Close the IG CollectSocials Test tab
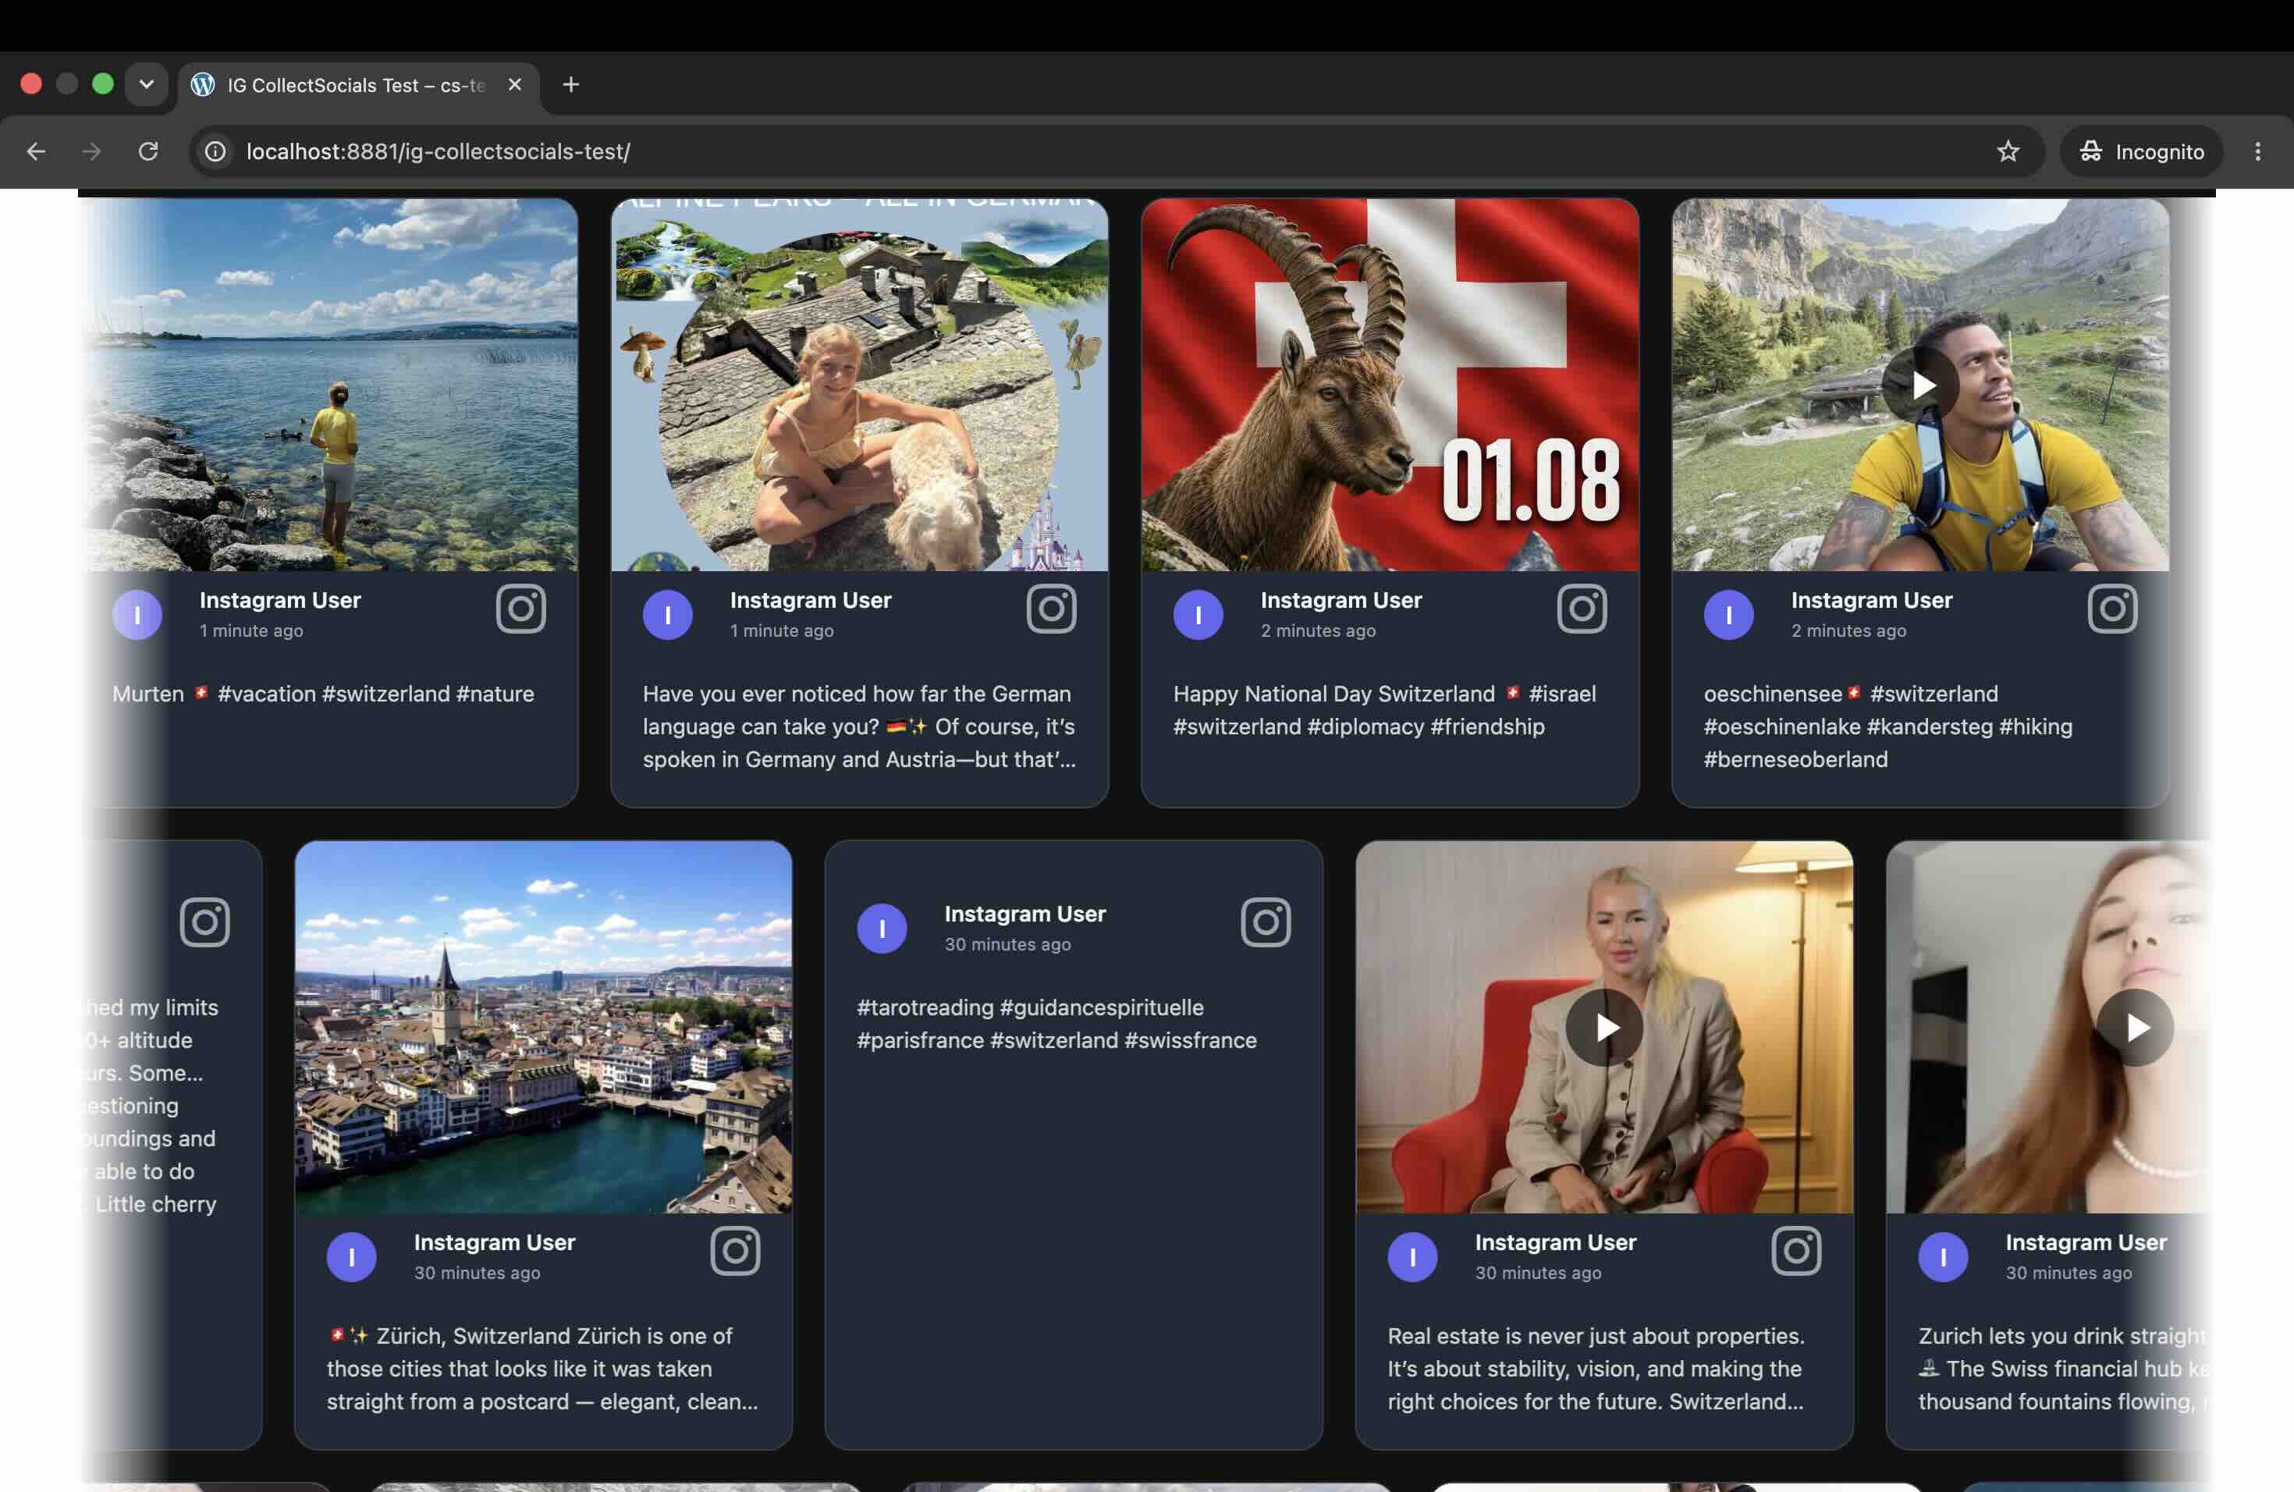 coord(515,85)
